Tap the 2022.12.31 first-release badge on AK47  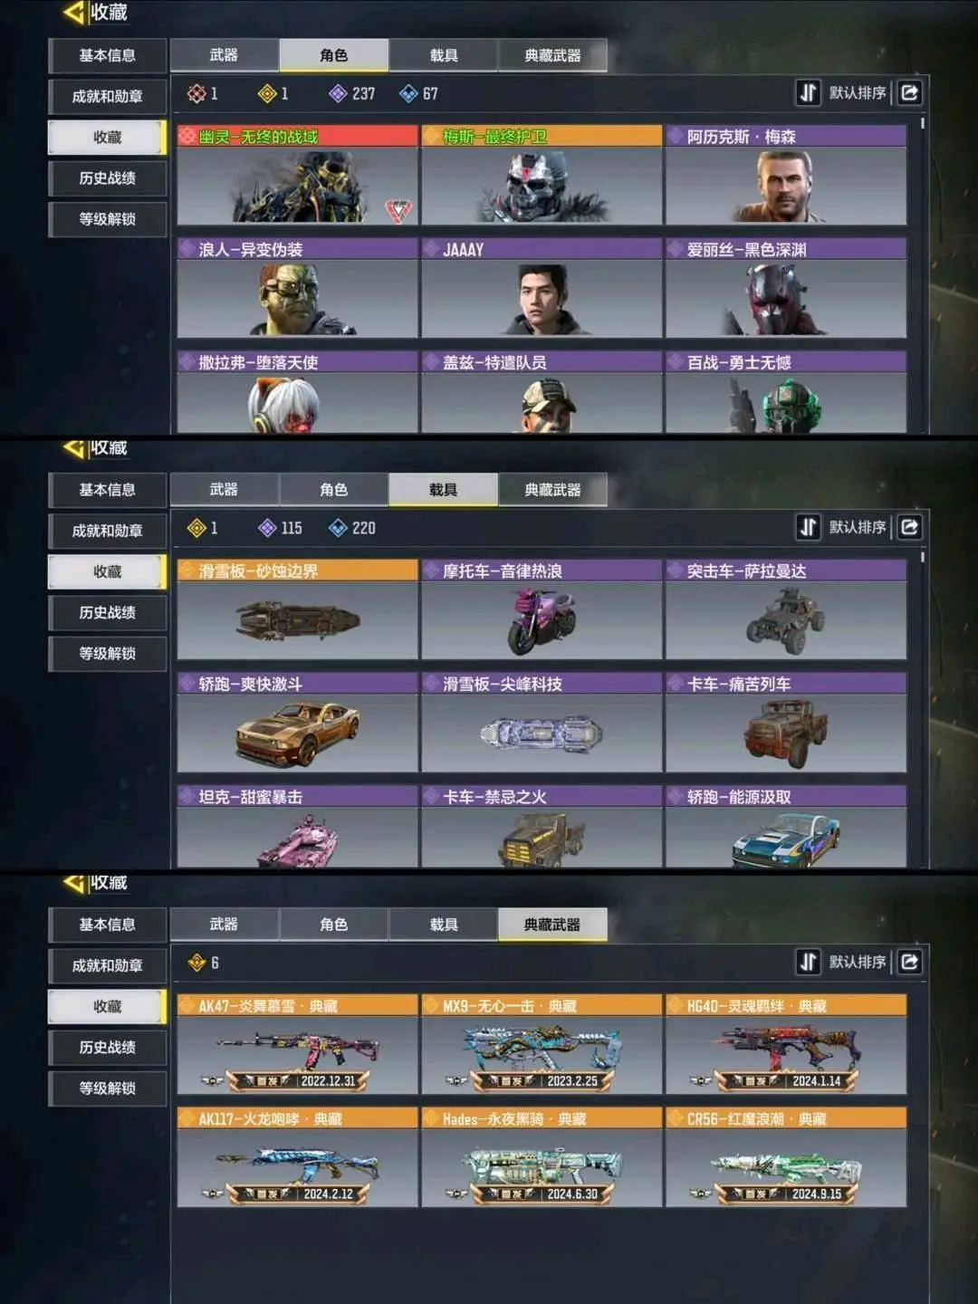point(298,1080)
